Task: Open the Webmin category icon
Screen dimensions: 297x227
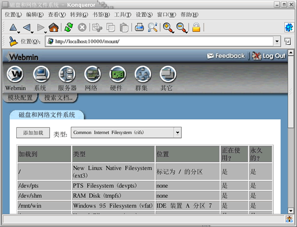Action: (15, 74)
